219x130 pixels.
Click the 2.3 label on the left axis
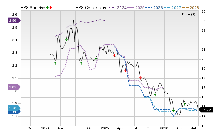point(15,53)
